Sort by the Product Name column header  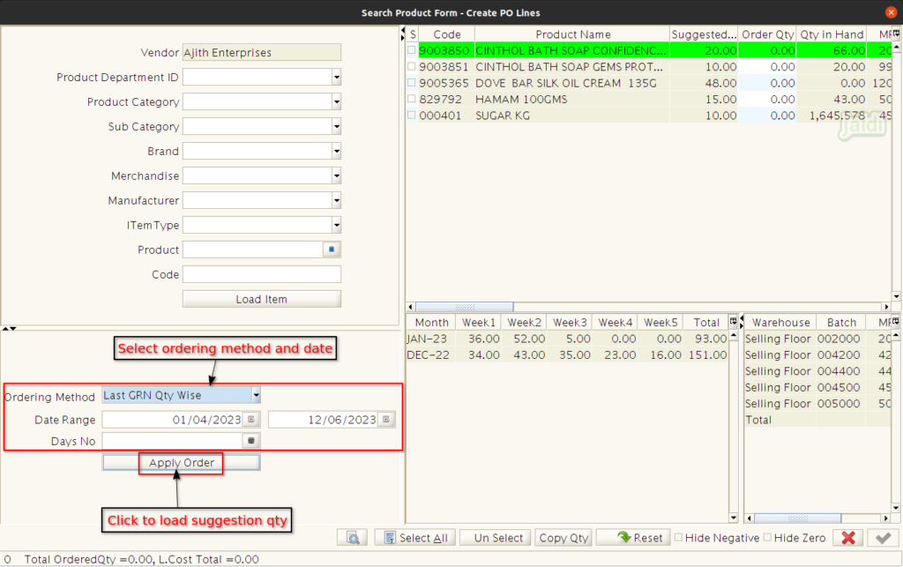pos(572,34)
